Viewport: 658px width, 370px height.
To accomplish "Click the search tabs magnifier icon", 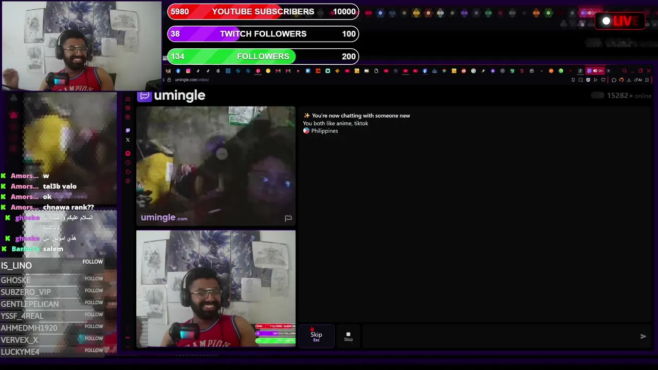I will click(x=625, y=71).
